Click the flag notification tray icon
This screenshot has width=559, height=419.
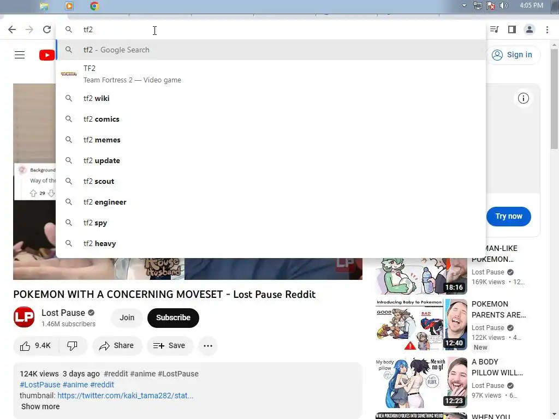[491, 5]
